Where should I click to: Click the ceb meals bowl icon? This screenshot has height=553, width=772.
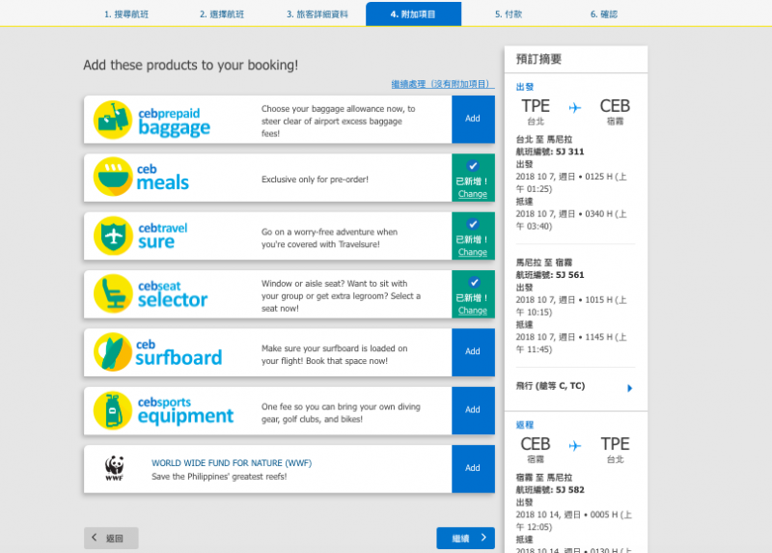point(113,177)
